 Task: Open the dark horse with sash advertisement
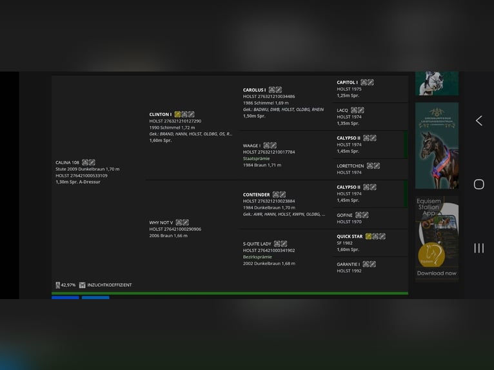(437, 146)
